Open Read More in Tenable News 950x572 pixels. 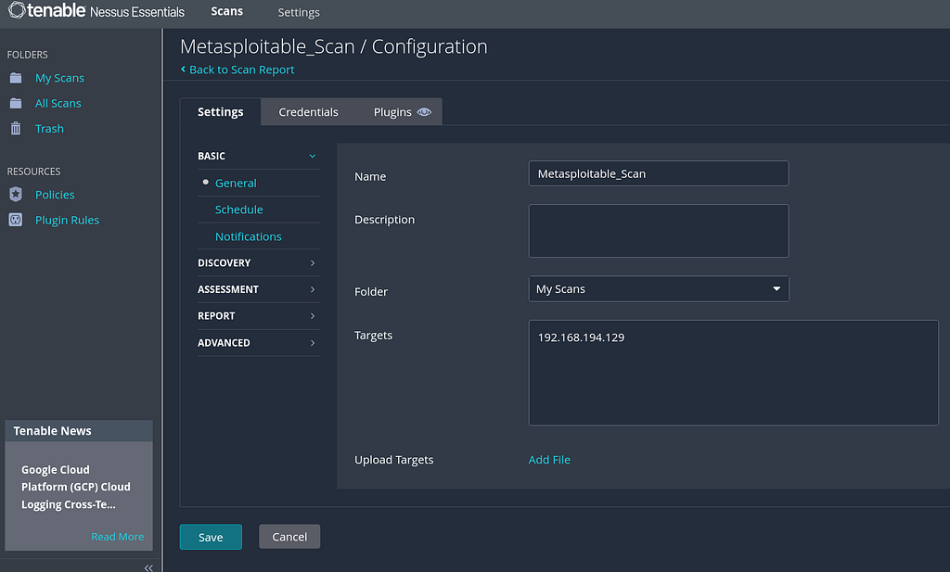[118, 537]
